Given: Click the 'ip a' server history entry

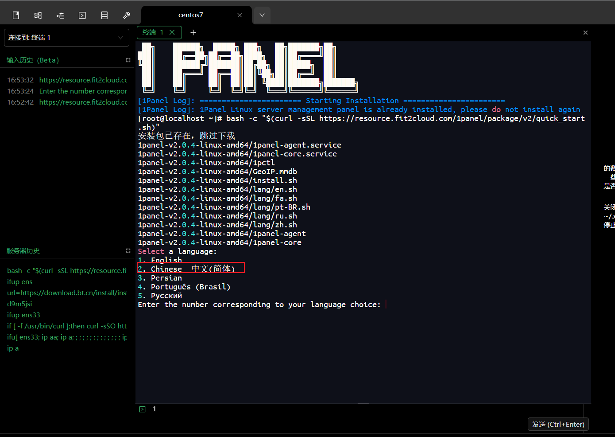Looking at the screenshot, I should tap(13, 348).
